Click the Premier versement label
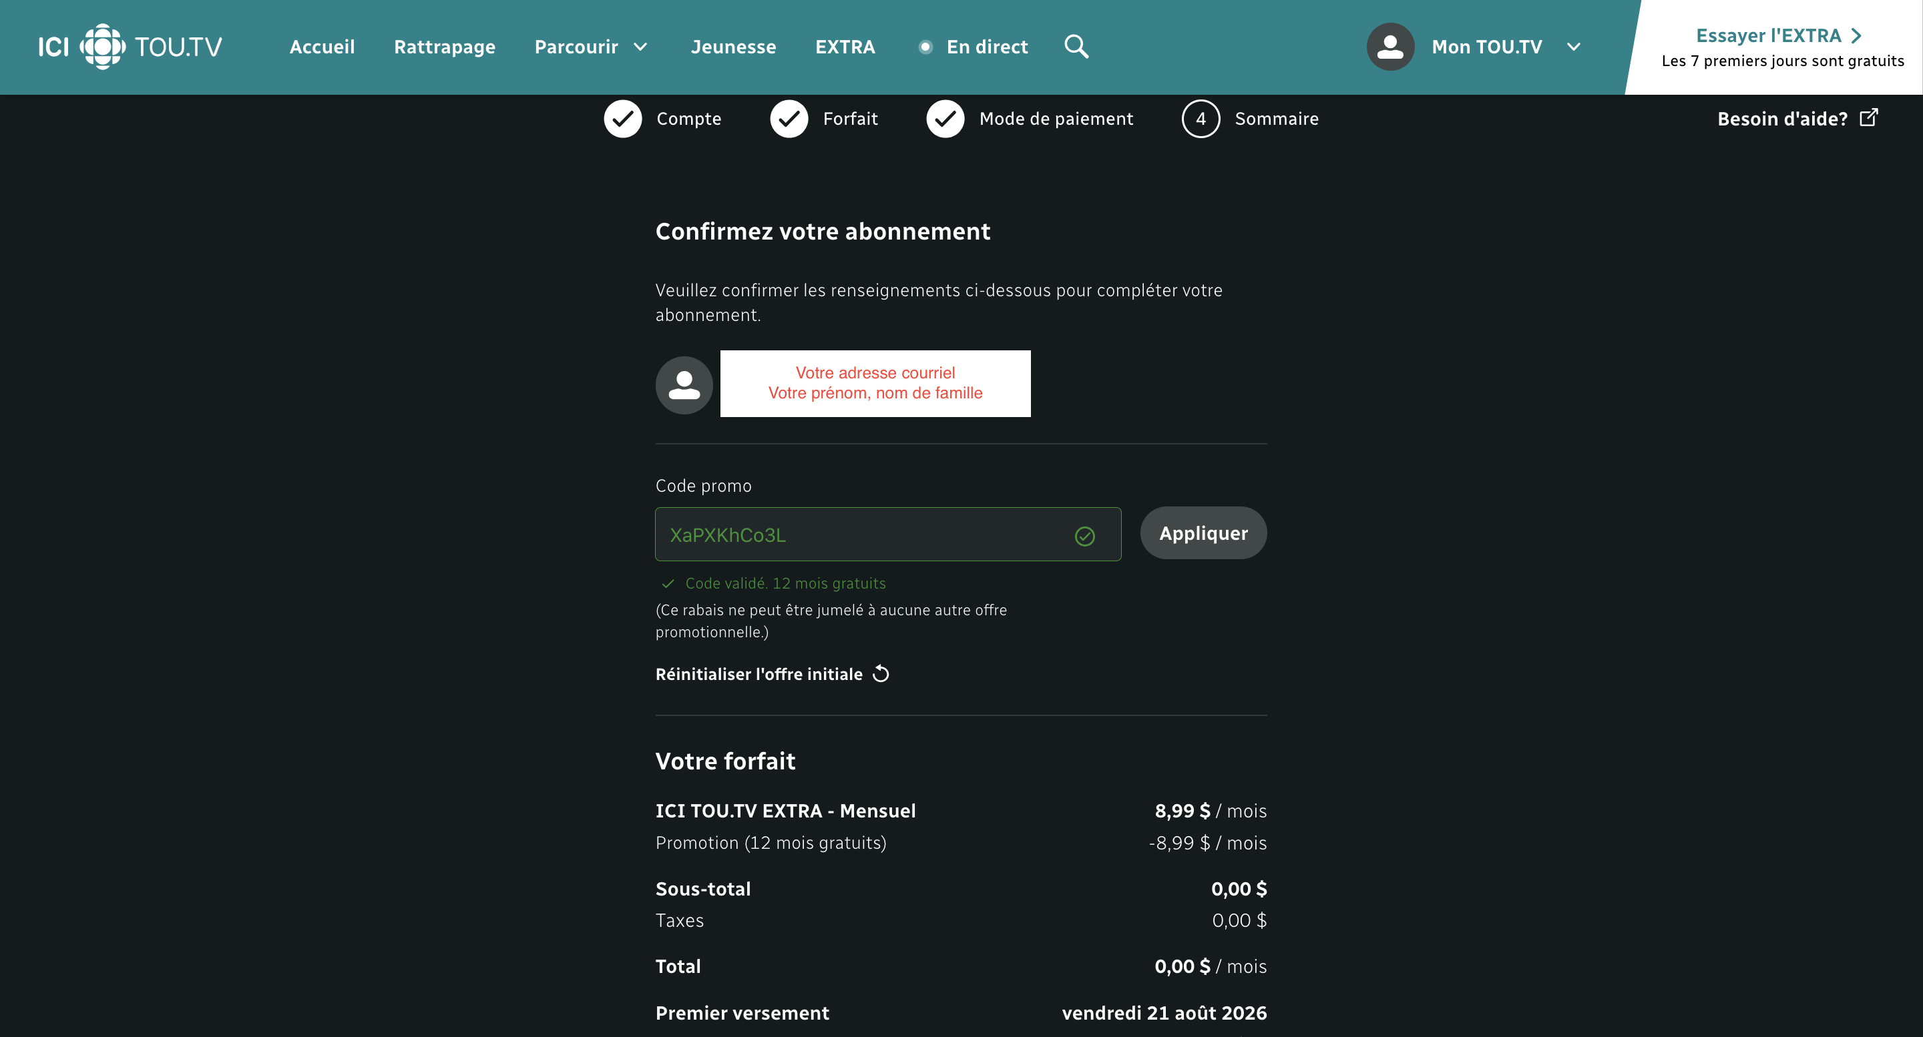The image size is (1923, 1037). coord(742,1013)
